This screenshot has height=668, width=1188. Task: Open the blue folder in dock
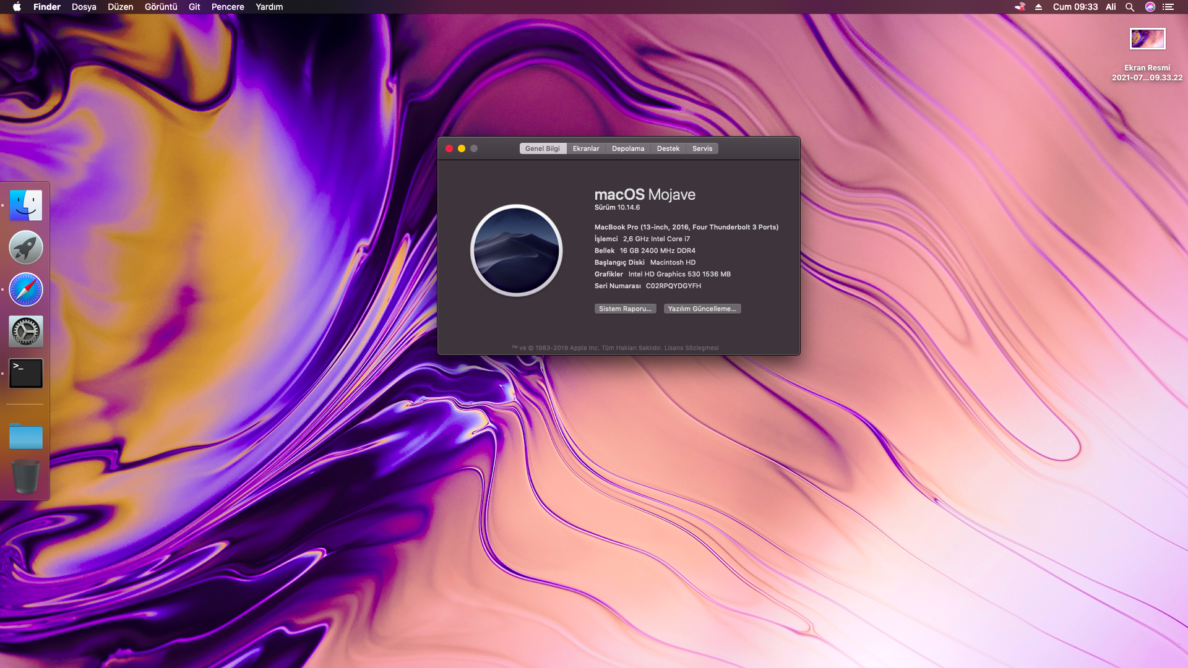pyautogui.click(x=26, y=437)
